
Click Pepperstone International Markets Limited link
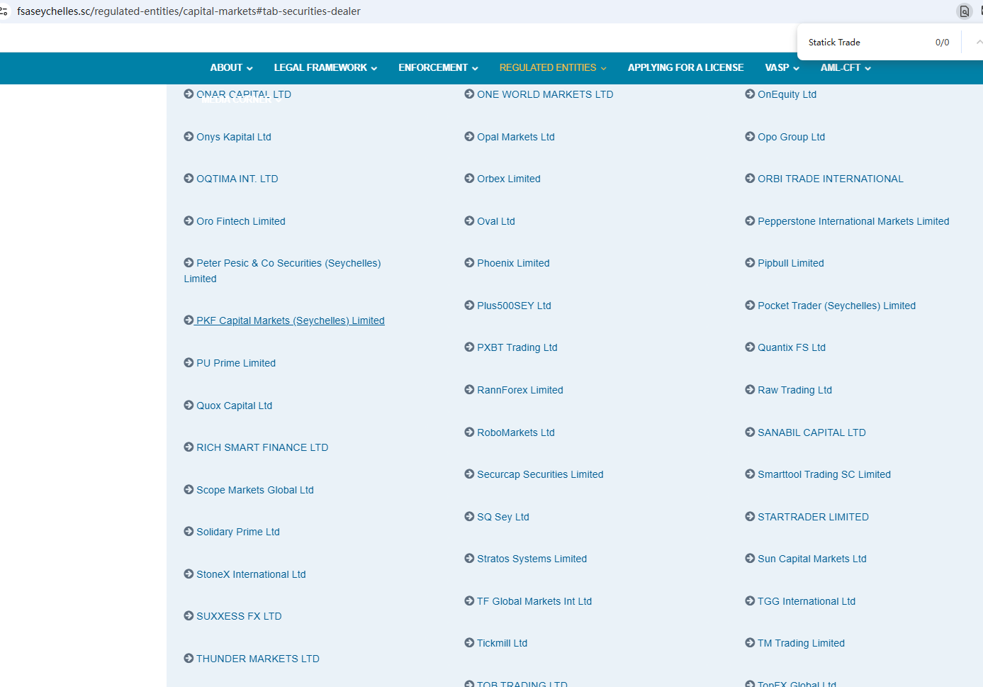(x=853, y=221)
